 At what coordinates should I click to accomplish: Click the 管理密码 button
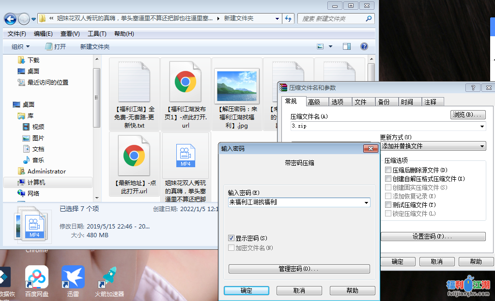[x=299, y=269]
